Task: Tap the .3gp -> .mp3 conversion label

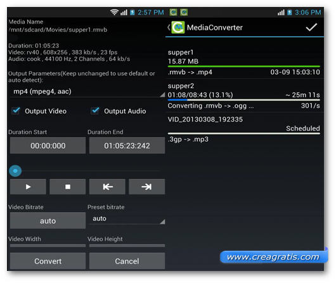Action: tap(188, 139)
